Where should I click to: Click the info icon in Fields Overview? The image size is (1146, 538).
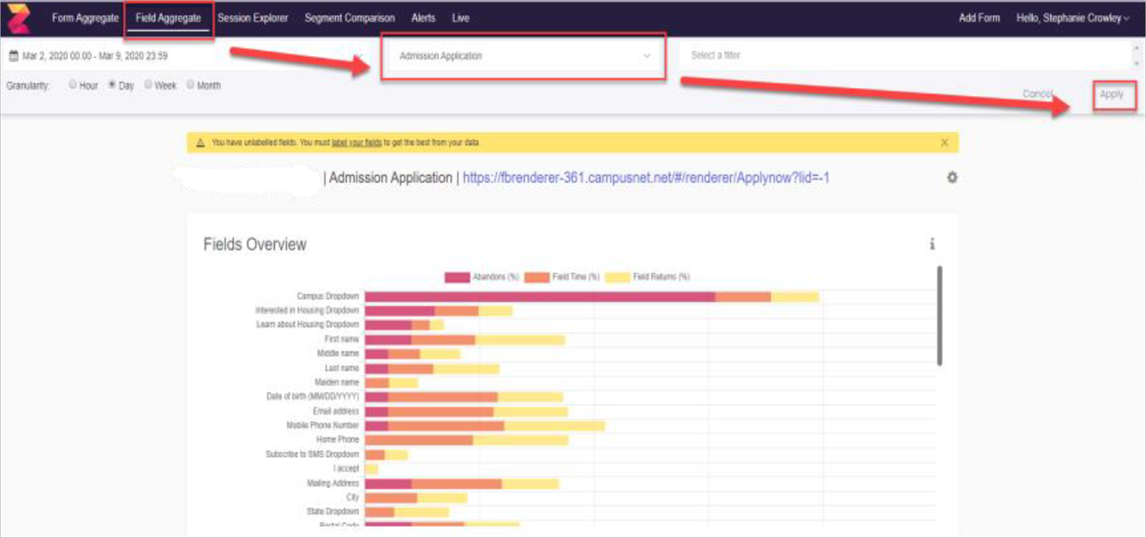point(931,244)
